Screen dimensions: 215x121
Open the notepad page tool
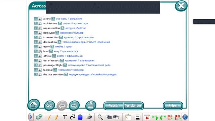pyautogui.click(x=128, y=117)
